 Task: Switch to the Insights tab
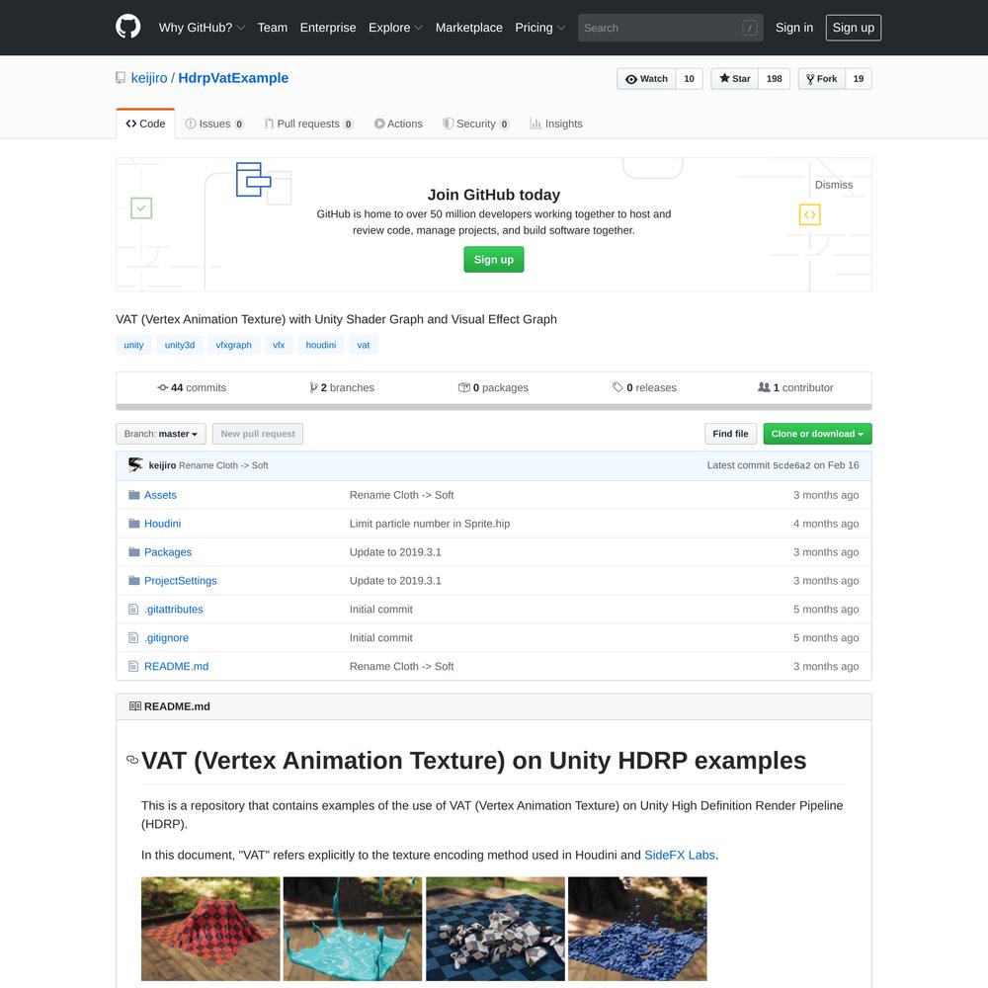(x=555, y=123)
